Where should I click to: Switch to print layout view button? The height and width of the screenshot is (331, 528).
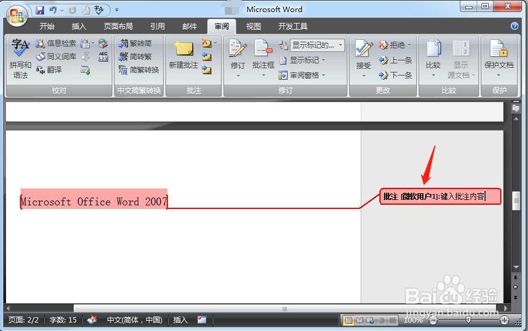pos(349,320)
